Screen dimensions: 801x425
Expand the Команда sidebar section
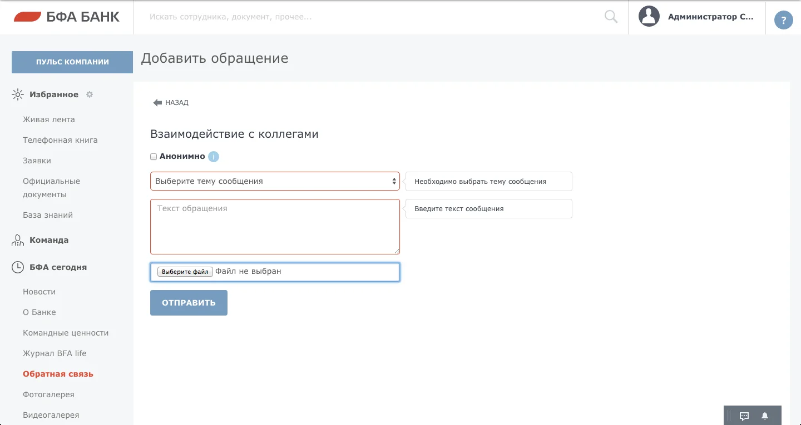click(49, 240)
